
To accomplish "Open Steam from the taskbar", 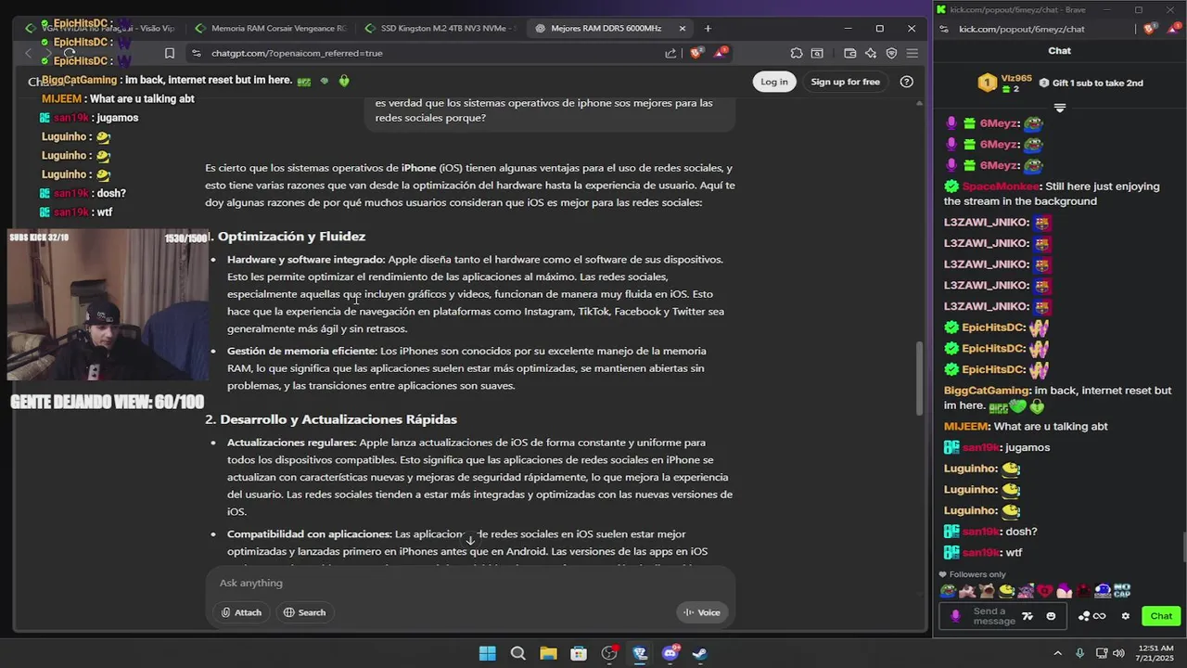I will (x=700, y=653).
